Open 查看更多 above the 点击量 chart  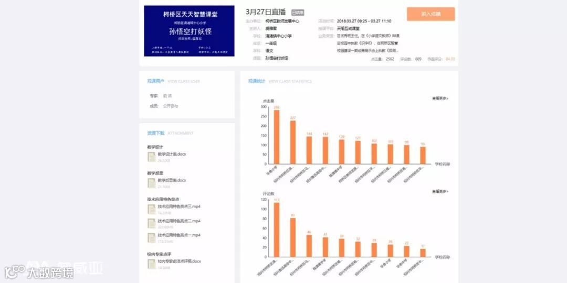tap(440, 98)
